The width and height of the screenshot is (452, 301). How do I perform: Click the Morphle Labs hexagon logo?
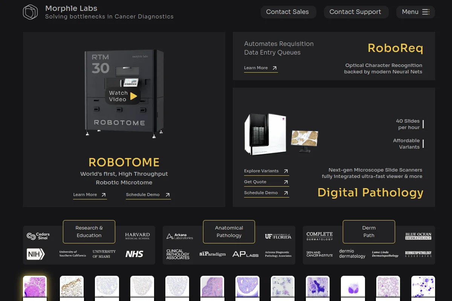pos(31,12)
